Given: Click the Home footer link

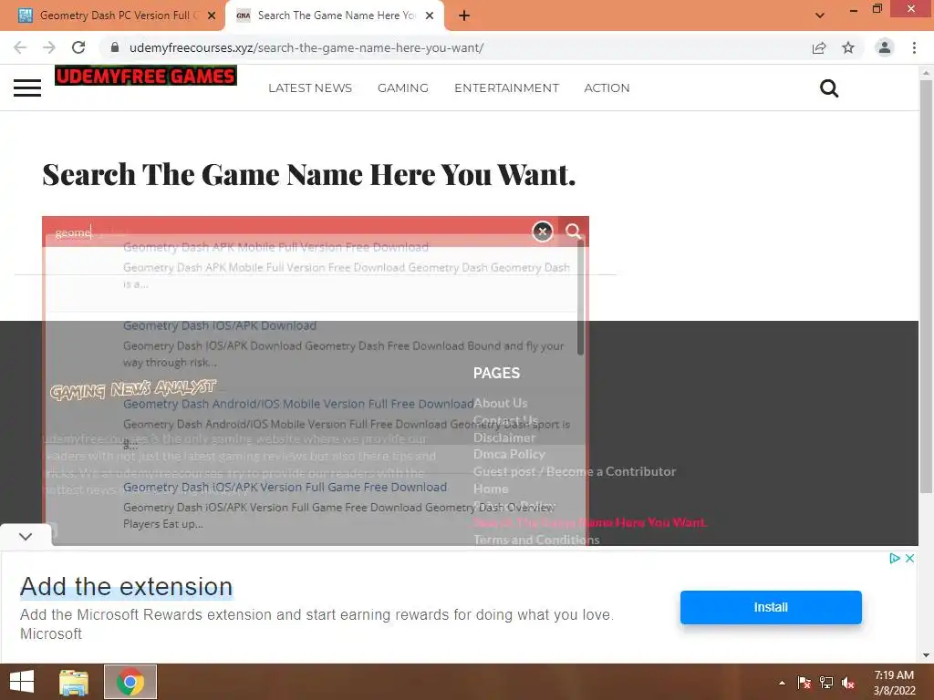Looking at the screenshot, I should coord(491,489).
